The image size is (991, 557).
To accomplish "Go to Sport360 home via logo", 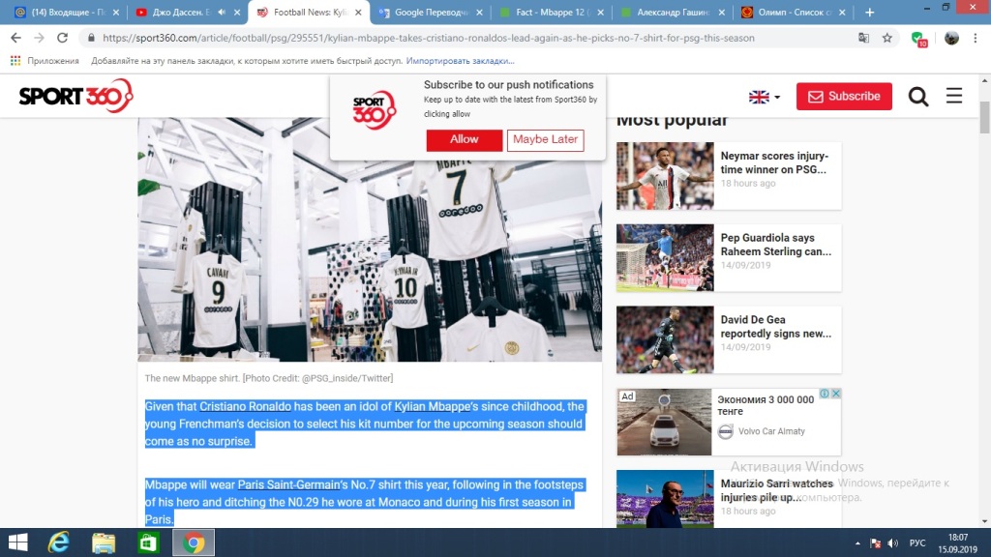I will (x=75, y=96).
